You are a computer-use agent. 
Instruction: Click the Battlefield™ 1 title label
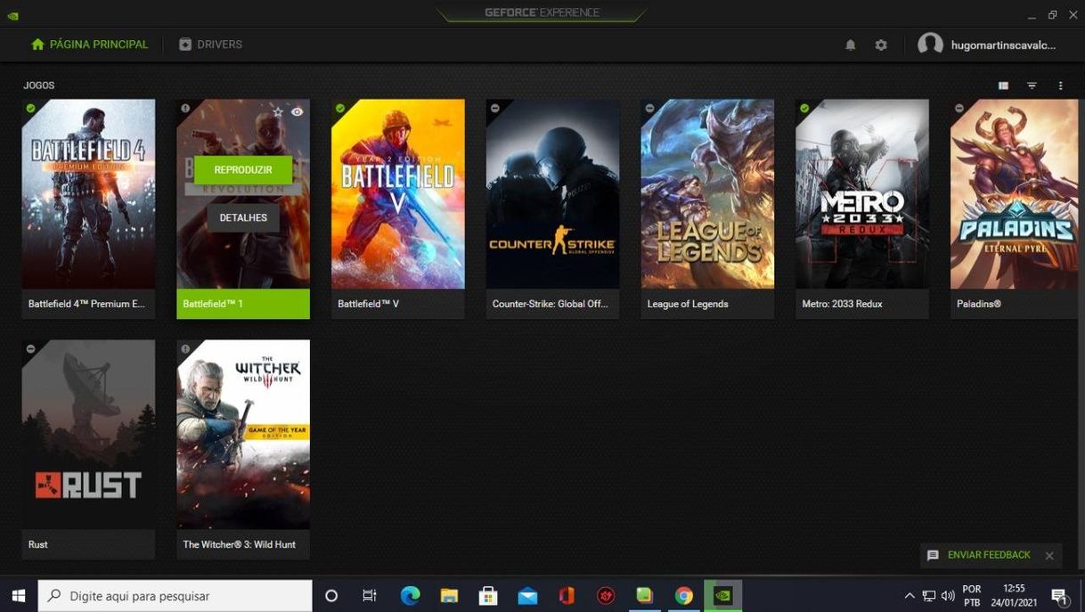(x=213, y=304)
